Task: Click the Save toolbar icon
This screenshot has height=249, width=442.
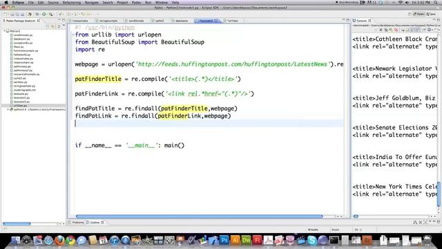Action: [12, 14]
